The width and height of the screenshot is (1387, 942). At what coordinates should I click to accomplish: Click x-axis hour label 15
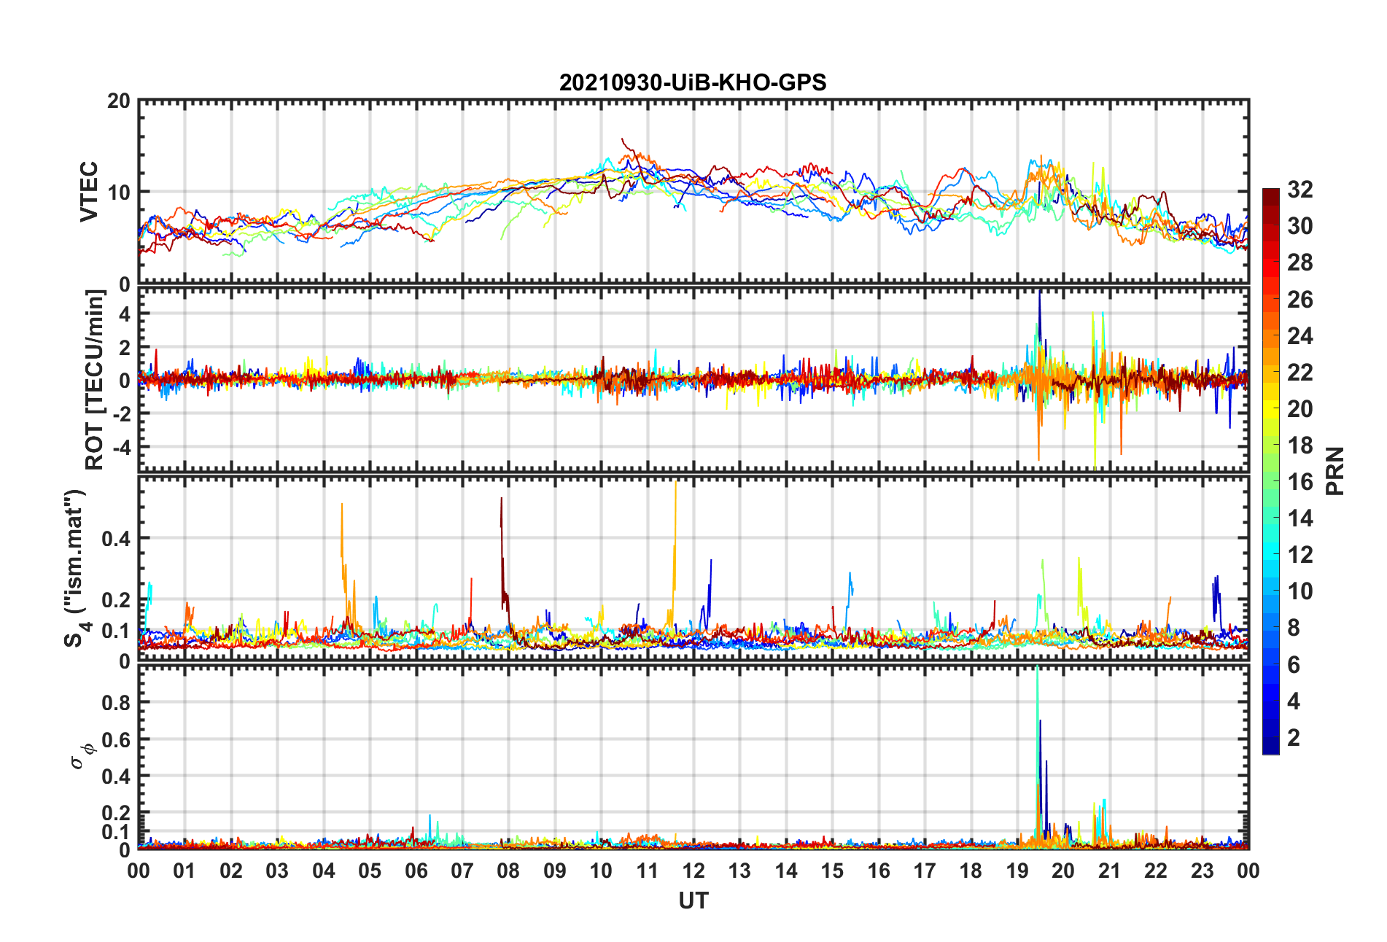[x=832, y=871]
